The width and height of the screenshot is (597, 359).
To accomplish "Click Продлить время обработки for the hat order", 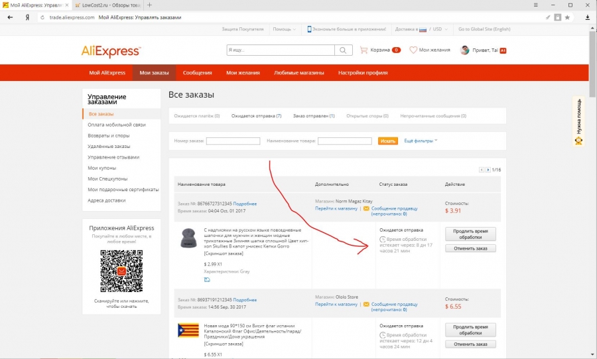I will point(470,234).
